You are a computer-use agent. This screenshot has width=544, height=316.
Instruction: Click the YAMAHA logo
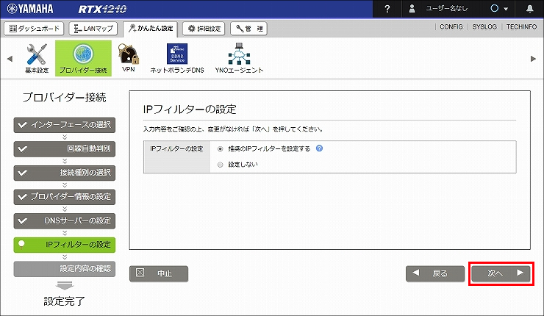click(30, 9)
